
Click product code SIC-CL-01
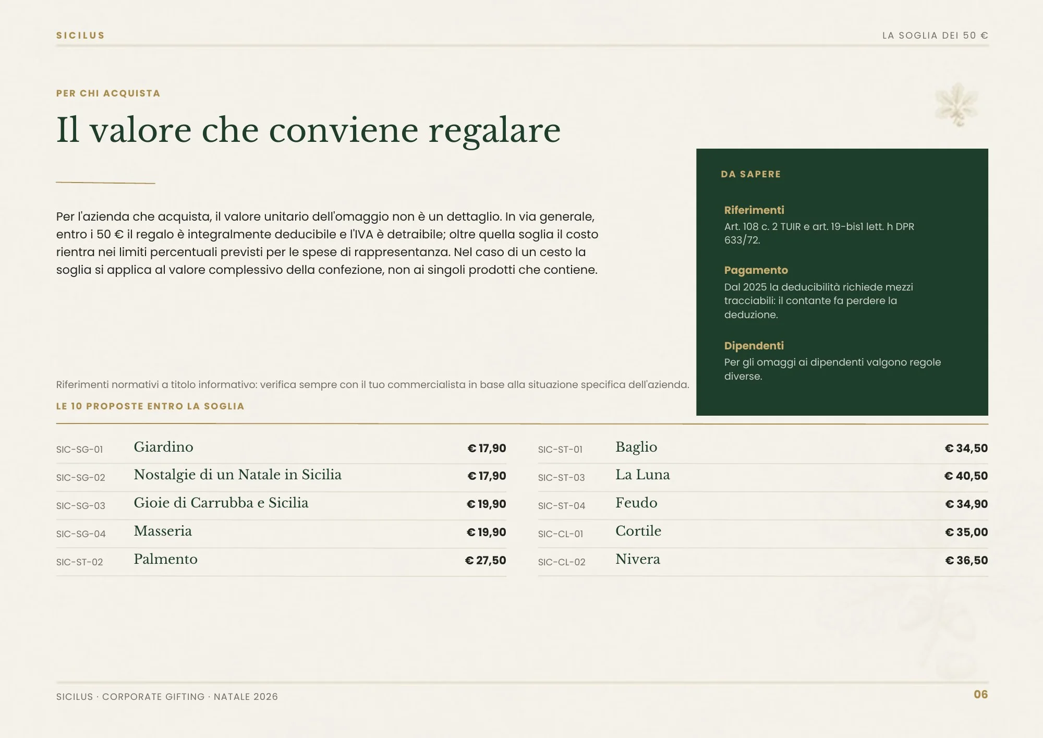[x=561, y=534]
